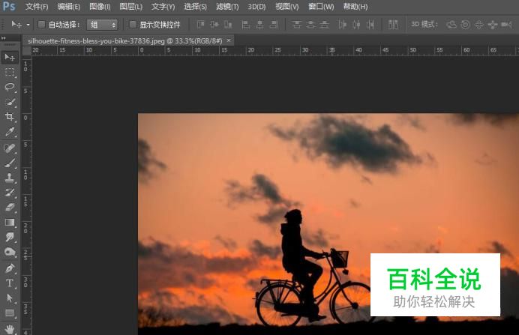519x335 pixels.
Task: Open the 帮助(H) menu
Action: (x=355, y=7)
